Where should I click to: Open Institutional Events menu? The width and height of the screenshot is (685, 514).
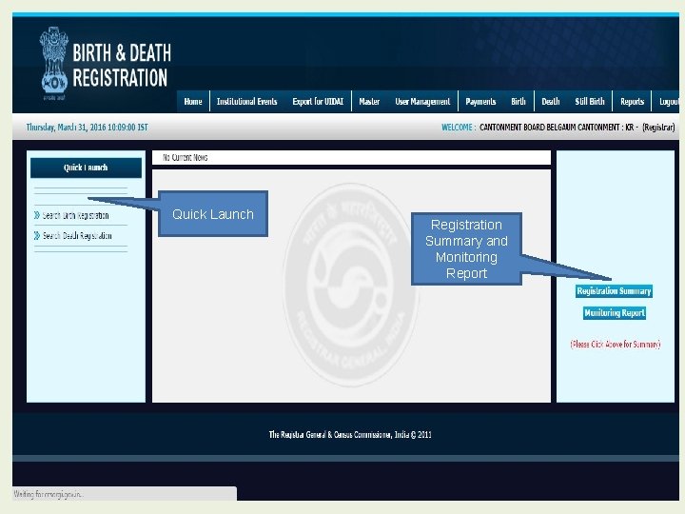point(246,102)
